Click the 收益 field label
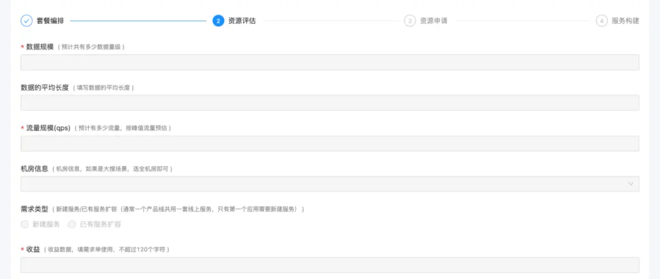The image size is (660, 279). pos(33,250)
